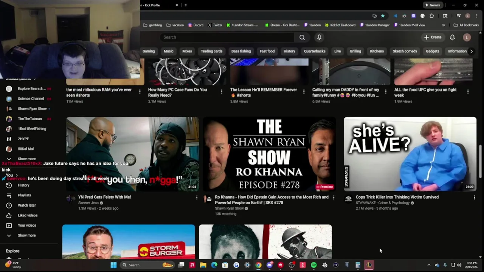Open options for UFC food short

[468, 91]
